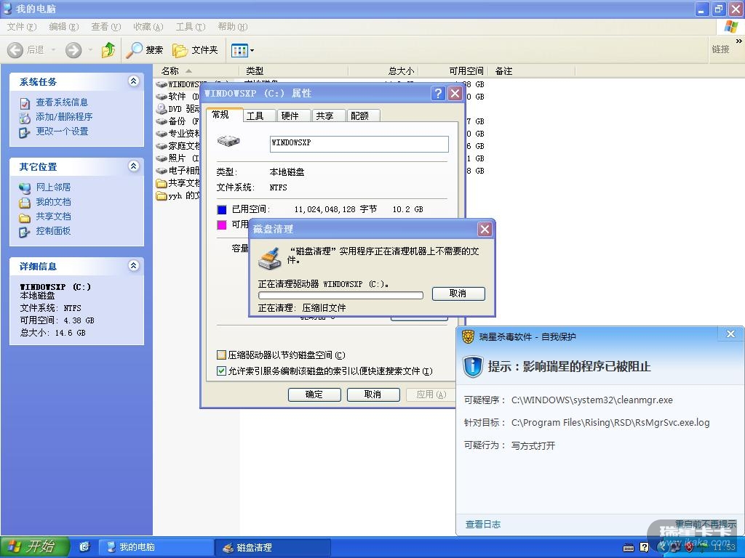Viewport: 745px width, 558px height.
Task: Uncheck 允许索引服务 checkbox
Action: click(221, 371)
